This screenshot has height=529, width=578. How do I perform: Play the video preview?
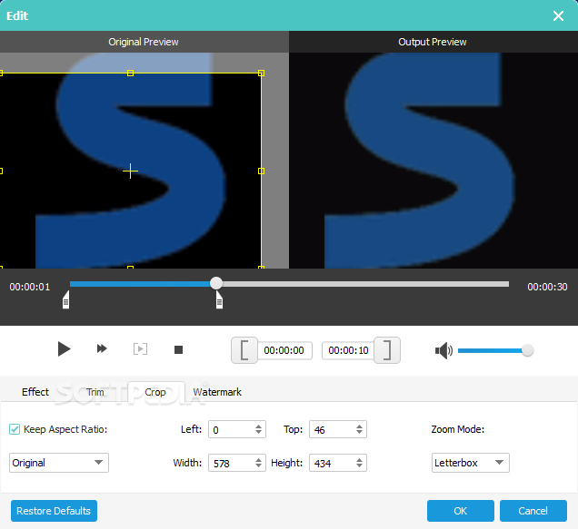coord(64,349)
